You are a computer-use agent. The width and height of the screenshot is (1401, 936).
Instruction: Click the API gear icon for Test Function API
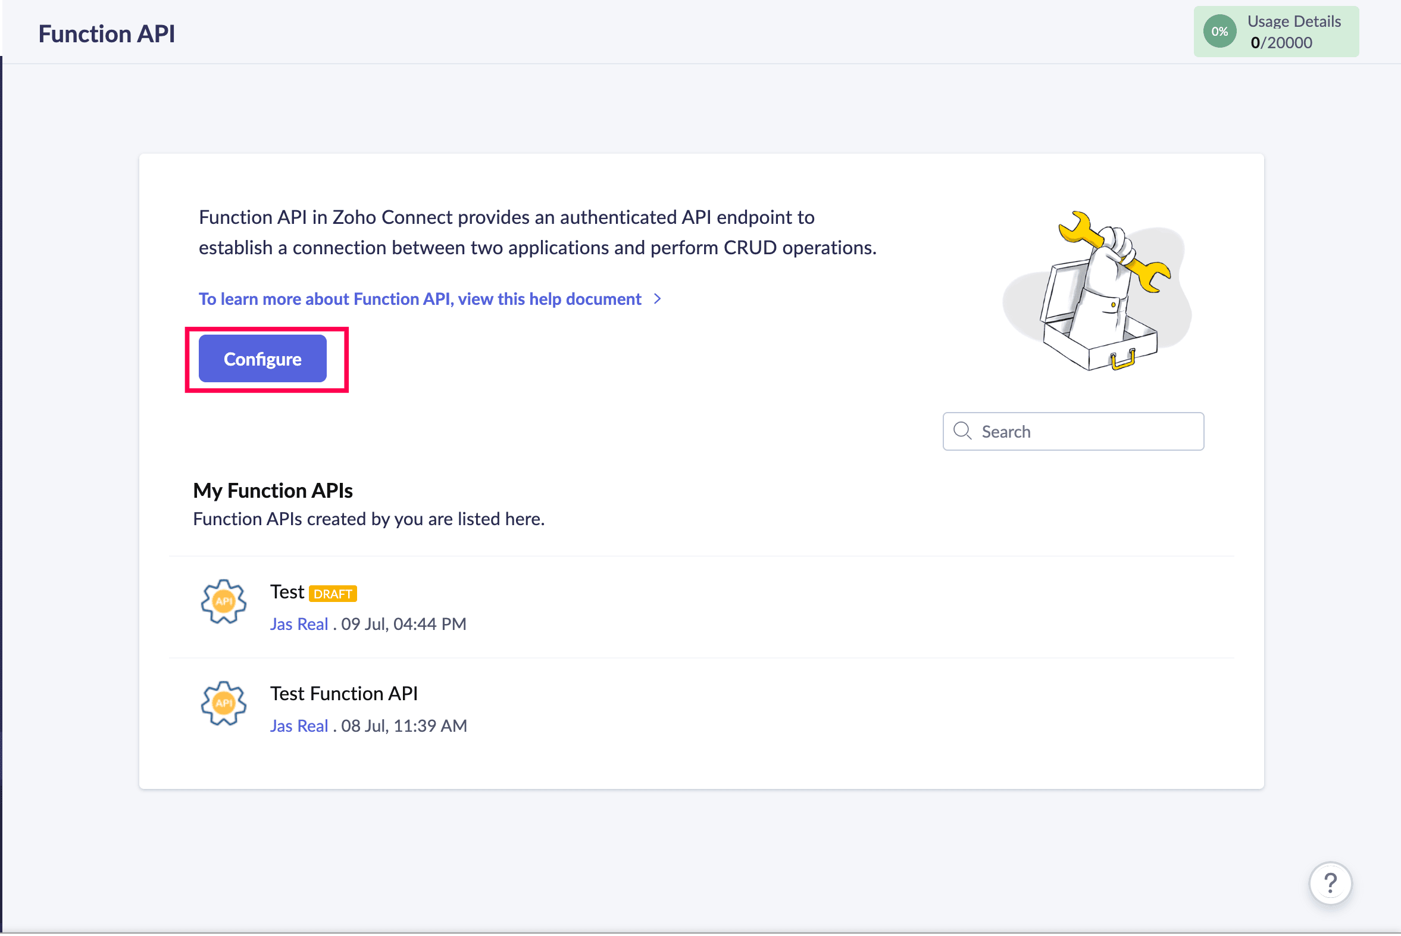tap(224, 703)
